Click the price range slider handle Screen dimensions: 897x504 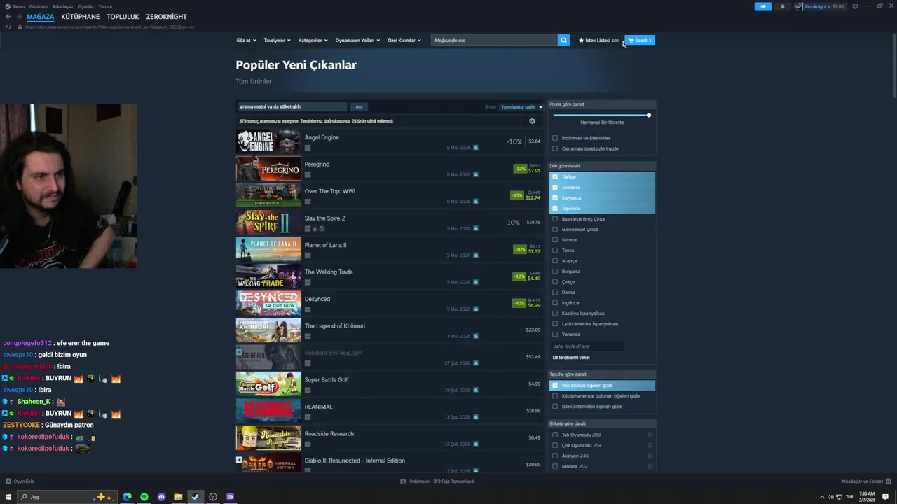(x=649, y=115)
